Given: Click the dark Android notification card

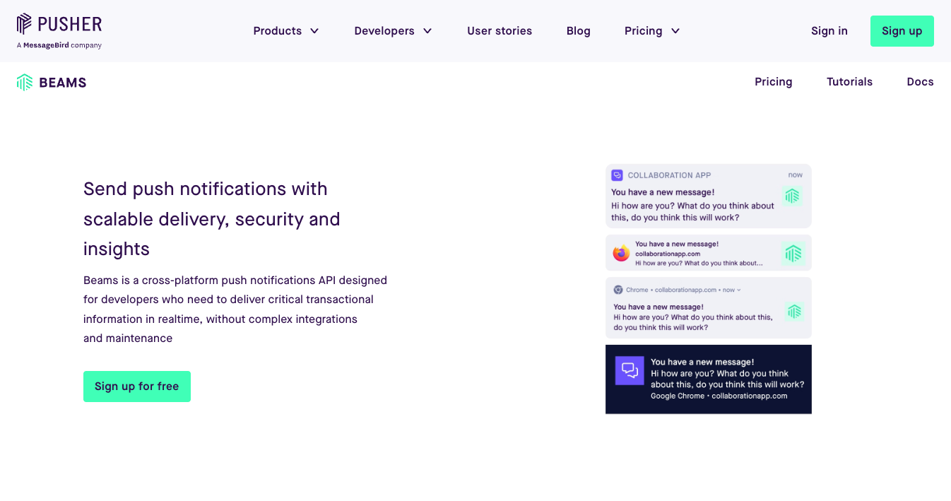Looking at the screenshot, I should [x=708, y=379].
